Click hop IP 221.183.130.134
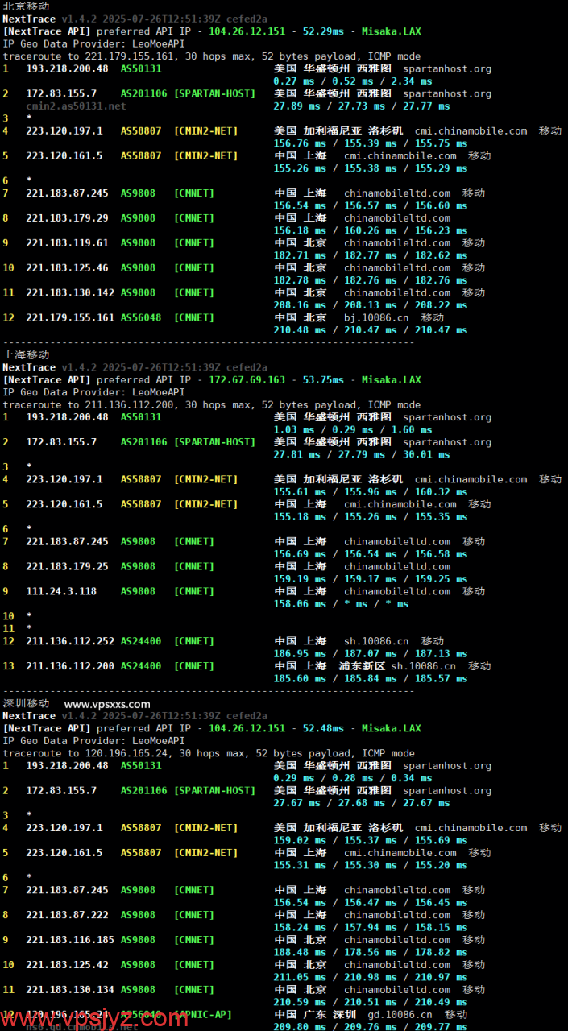This screenshot has width=568, height=1031. tap(70, 990)
